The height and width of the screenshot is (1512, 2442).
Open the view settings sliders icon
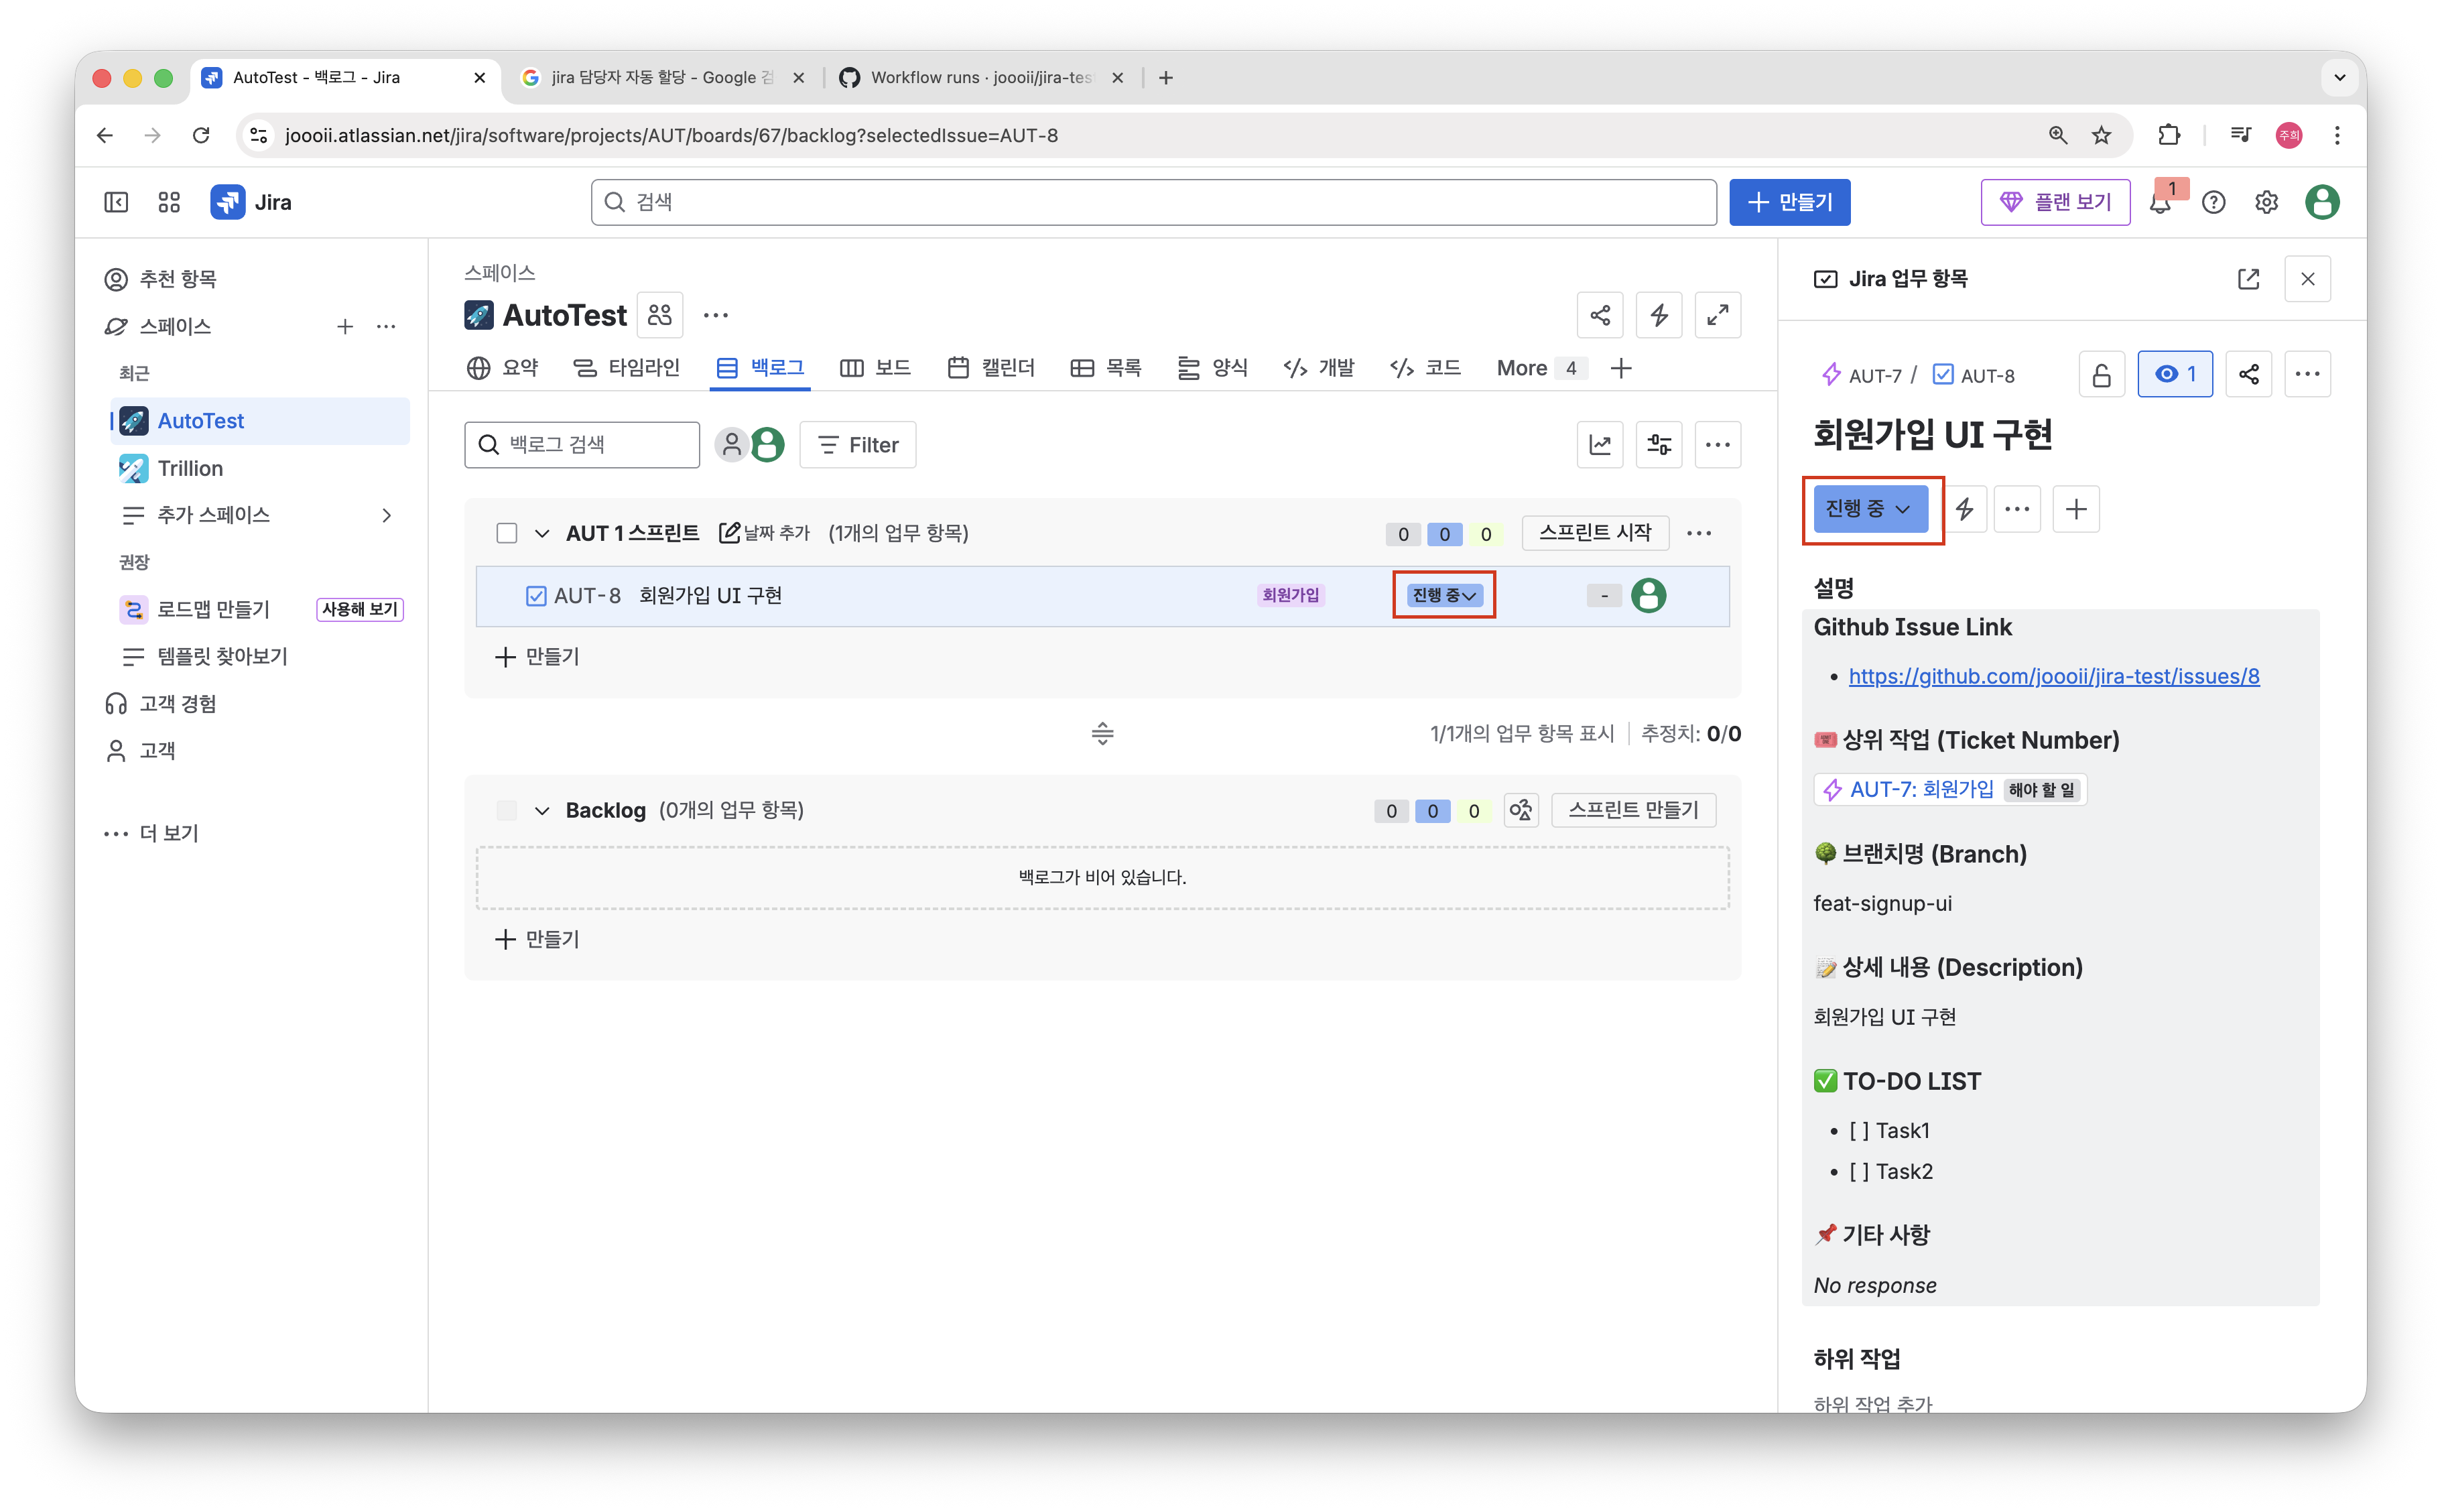(x=1659, y=445)
